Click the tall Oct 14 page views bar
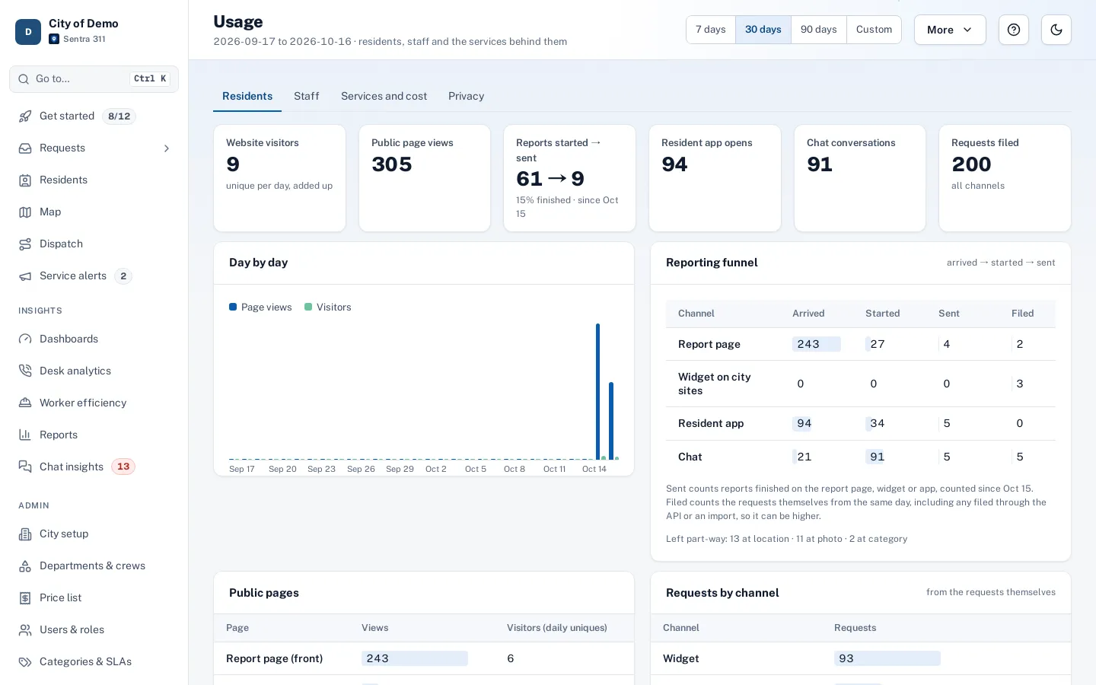 [598, 391]
